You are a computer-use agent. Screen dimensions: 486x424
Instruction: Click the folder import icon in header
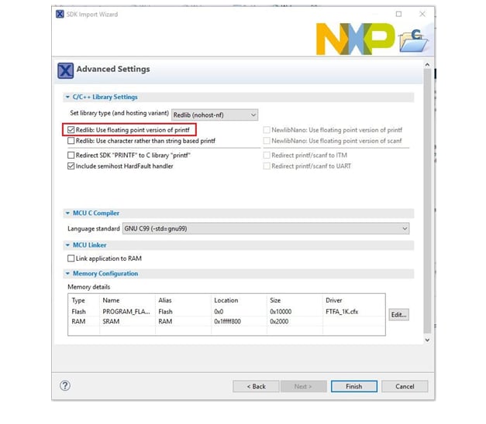pyautogui.click(x=413, y=41)
